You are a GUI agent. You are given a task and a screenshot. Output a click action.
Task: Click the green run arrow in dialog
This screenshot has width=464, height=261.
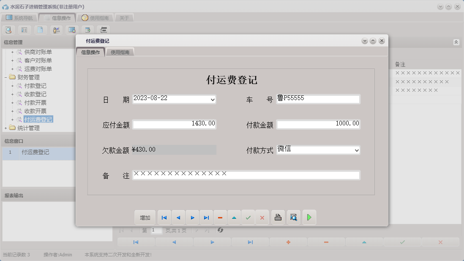(309, 217)
